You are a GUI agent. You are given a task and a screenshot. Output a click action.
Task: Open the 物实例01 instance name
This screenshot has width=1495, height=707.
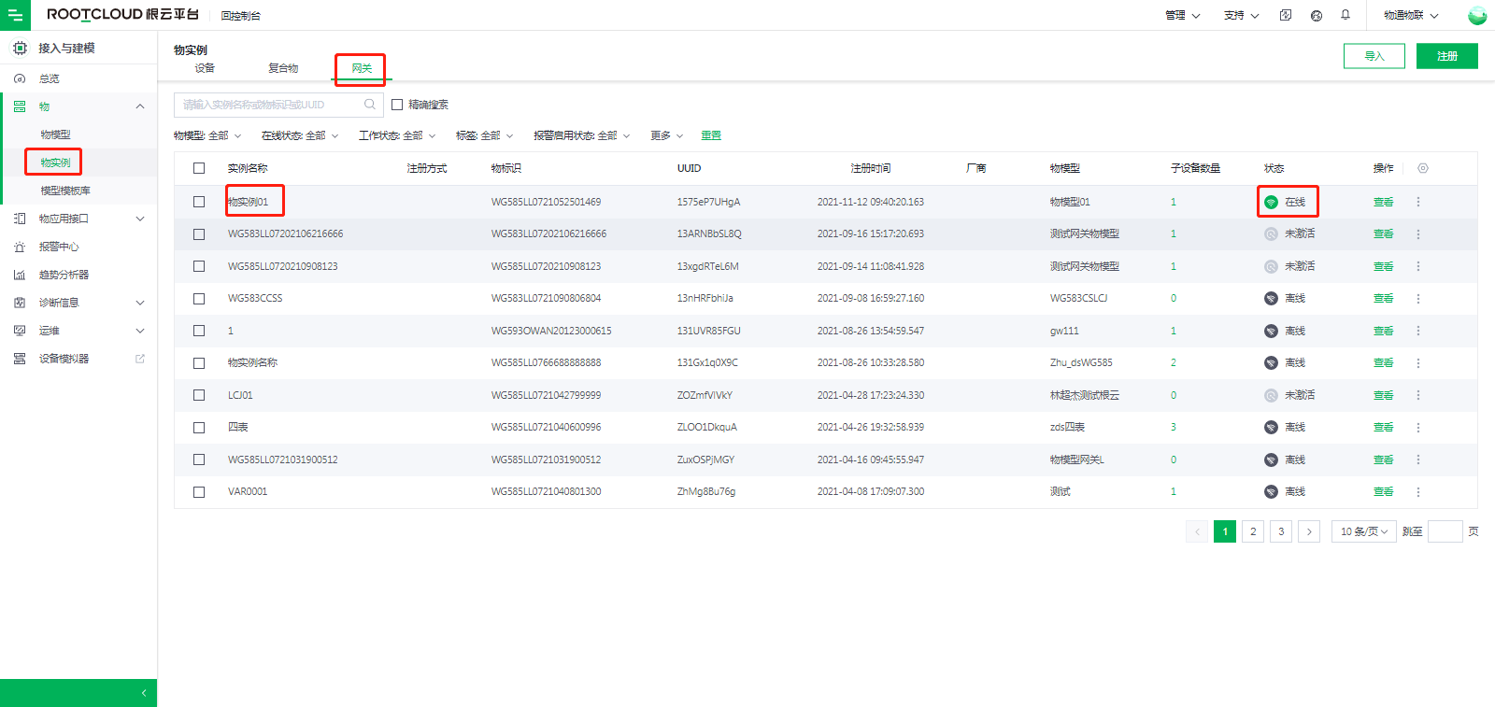(x=249, y=202)
